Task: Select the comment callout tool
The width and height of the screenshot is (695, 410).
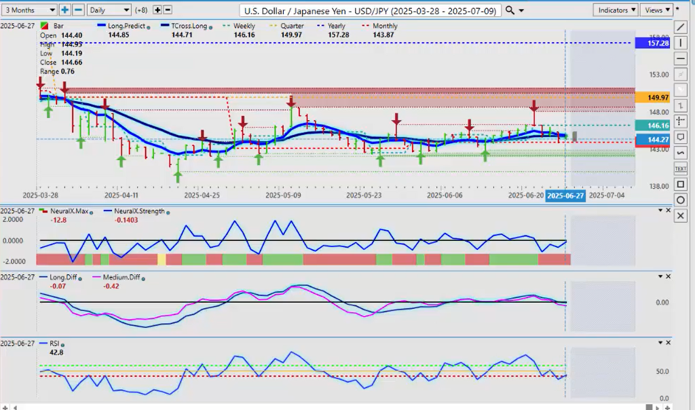Action: [x=681, y=136]
